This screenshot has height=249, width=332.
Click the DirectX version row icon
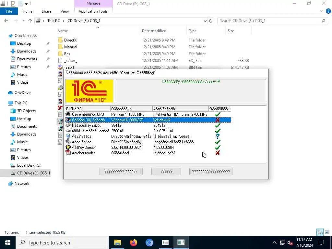68,148
